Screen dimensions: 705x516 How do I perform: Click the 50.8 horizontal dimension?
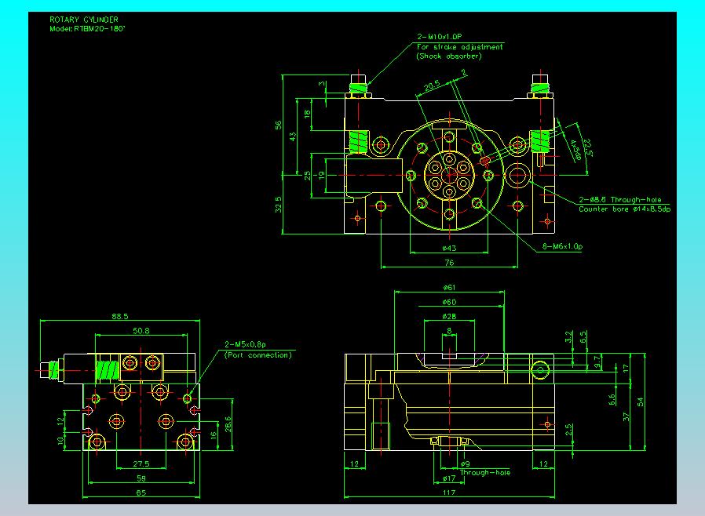(x=141, y=331)
